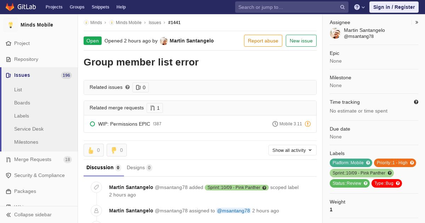425x223 pixels.
Task: Click Platform::Mobile label help icon
Action: pyautogui.click(x=368, y=163)
